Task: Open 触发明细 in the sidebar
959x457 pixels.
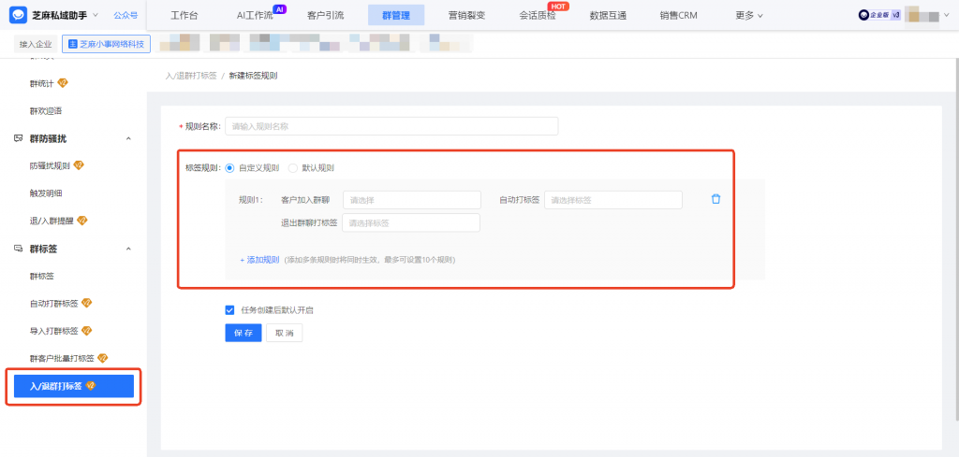Action: pyautogui.click(x=46, y=193)
